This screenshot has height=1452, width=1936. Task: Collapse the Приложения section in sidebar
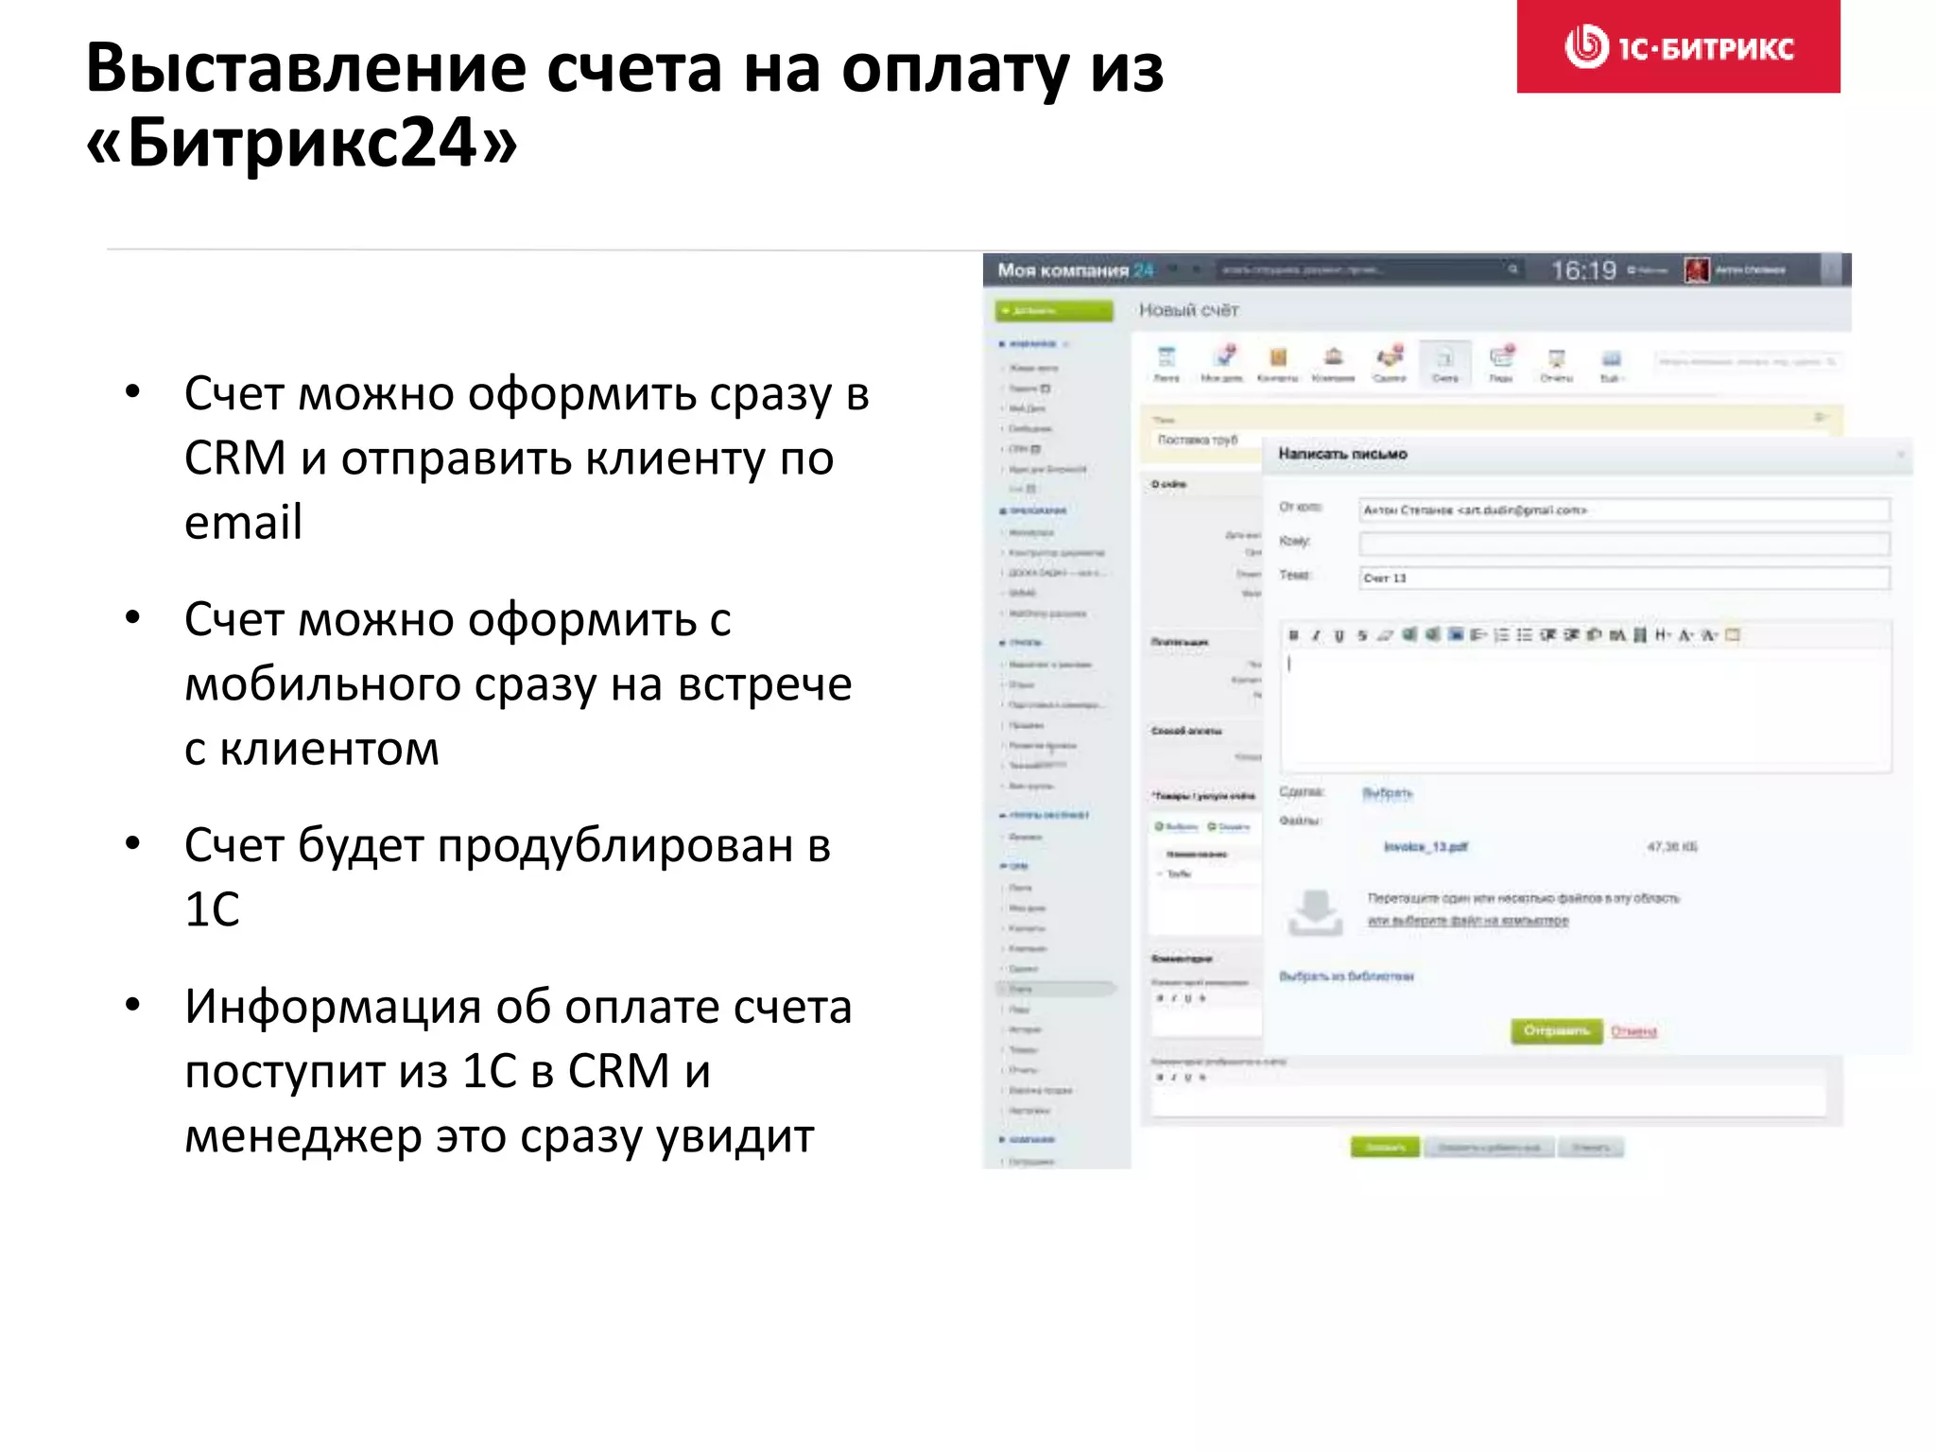click(x=1033, y=510)
